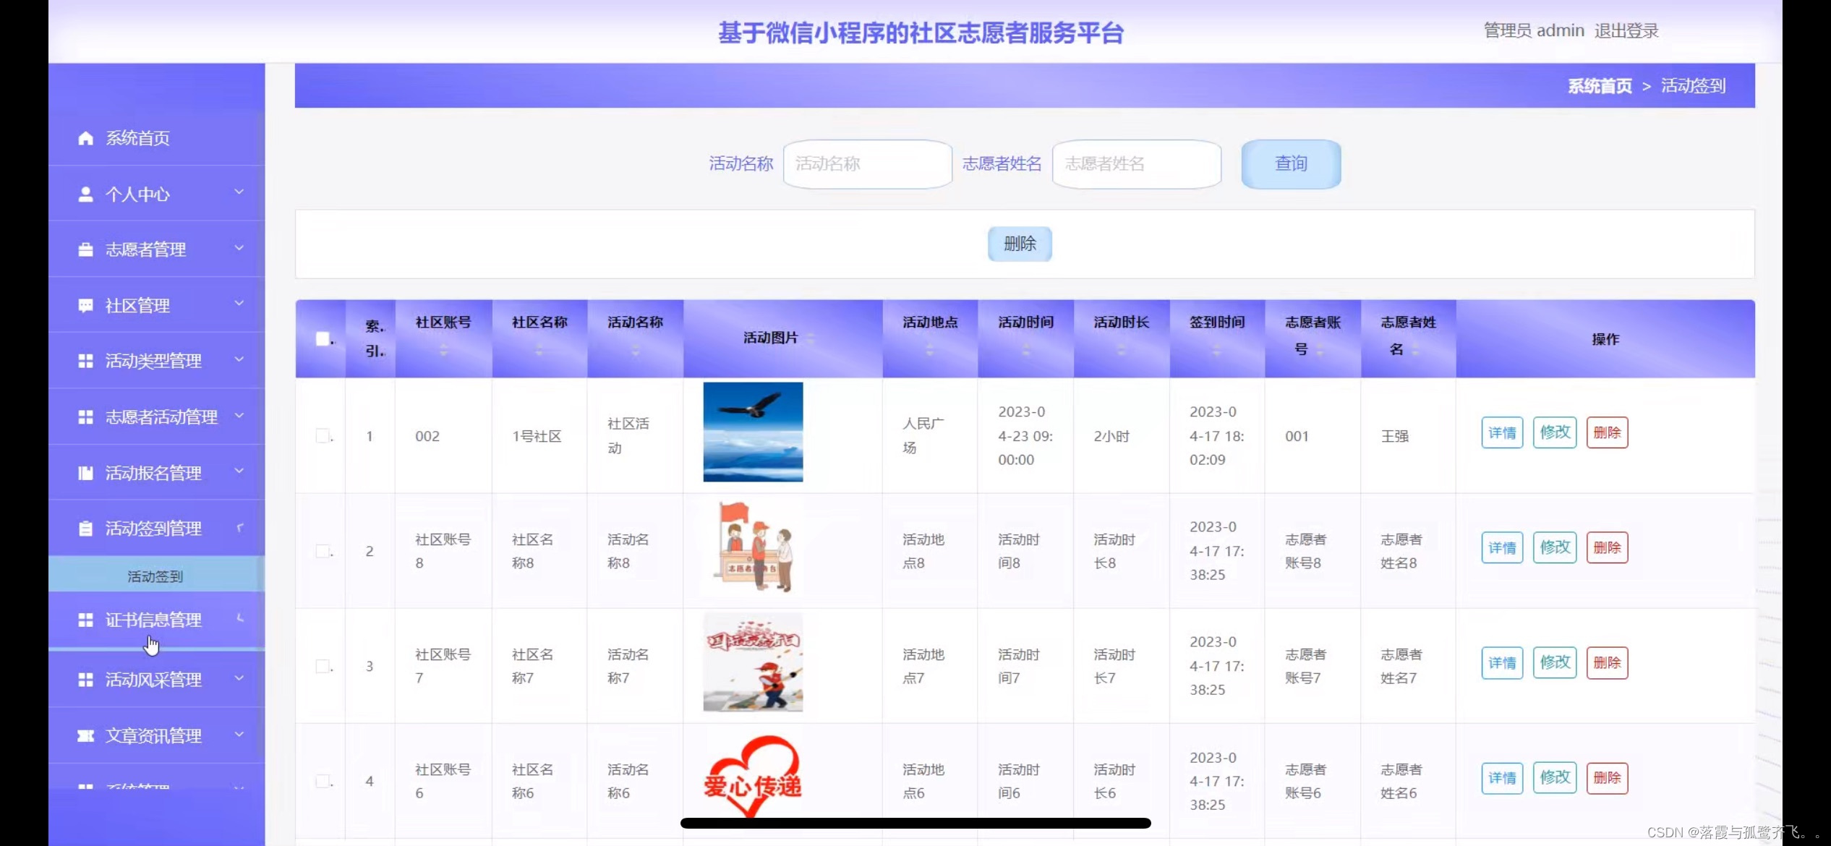This screenshot has width=1831, height=846.
Task: Sort by 活动名称 column sort arrows
Action: click(635, 350)
